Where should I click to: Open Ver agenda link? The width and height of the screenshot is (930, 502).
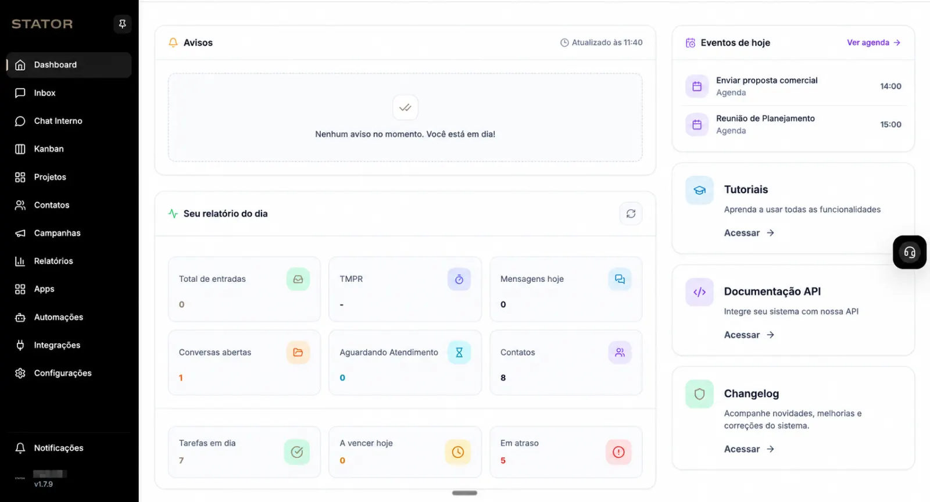pyautogui.click(x=874, y=42)
